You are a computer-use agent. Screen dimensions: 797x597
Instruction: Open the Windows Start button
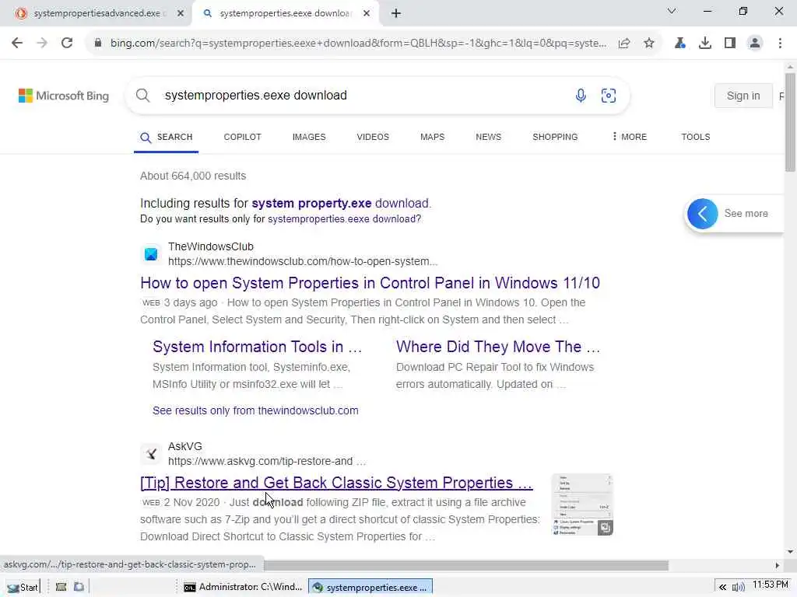(23, 588)
